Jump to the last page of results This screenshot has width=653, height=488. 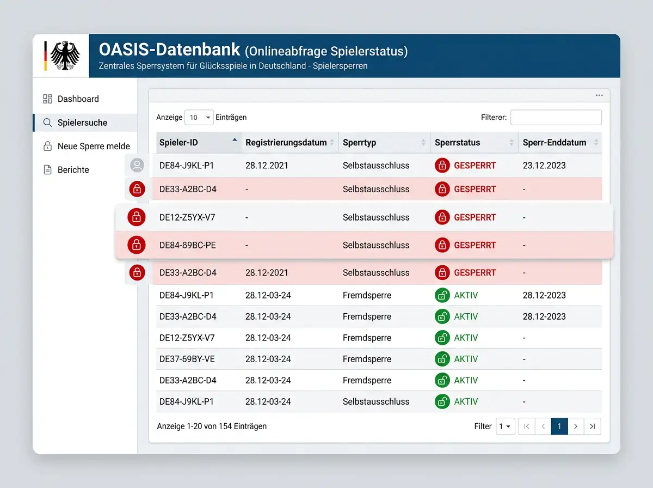click(593, 426)
